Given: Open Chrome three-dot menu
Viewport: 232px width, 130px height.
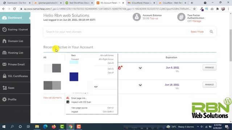Looking at the screenshot, I should click(x=228, y=9).
